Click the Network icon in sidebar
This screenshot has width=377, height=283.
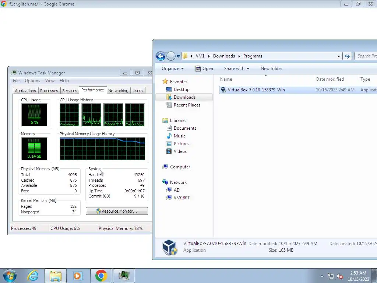(x=165, y=182)
